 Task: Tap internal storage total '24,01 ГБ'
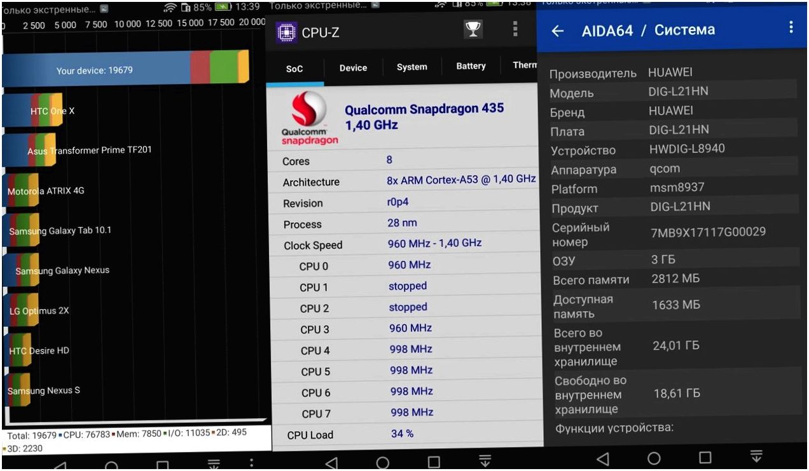tap(676, 346)
